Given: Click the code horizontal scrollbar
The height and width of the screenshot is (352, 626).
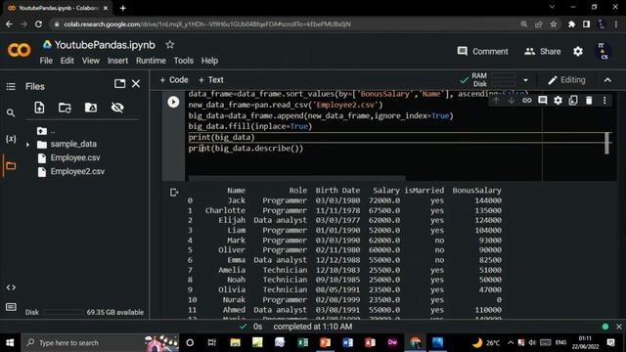Looking at the screenshot, I should click(296, 178).
